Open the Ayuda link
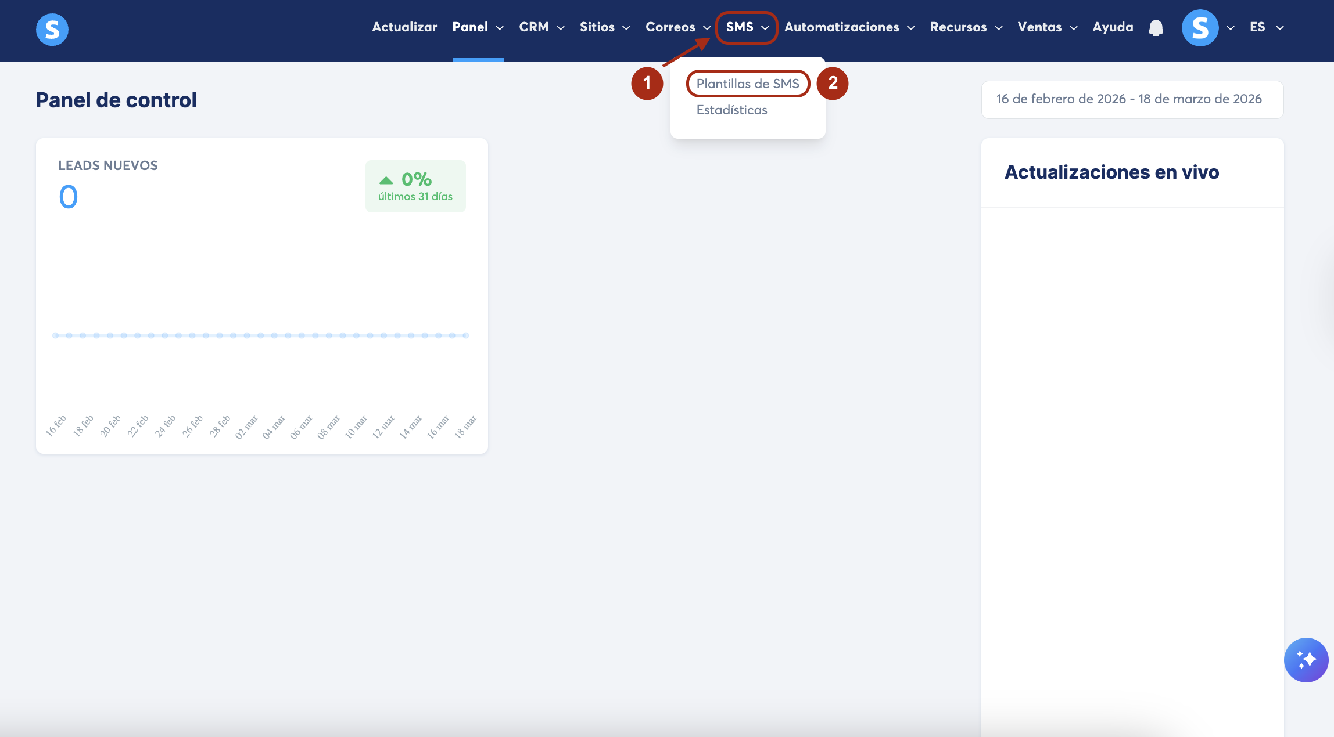 pos(1113,27)
